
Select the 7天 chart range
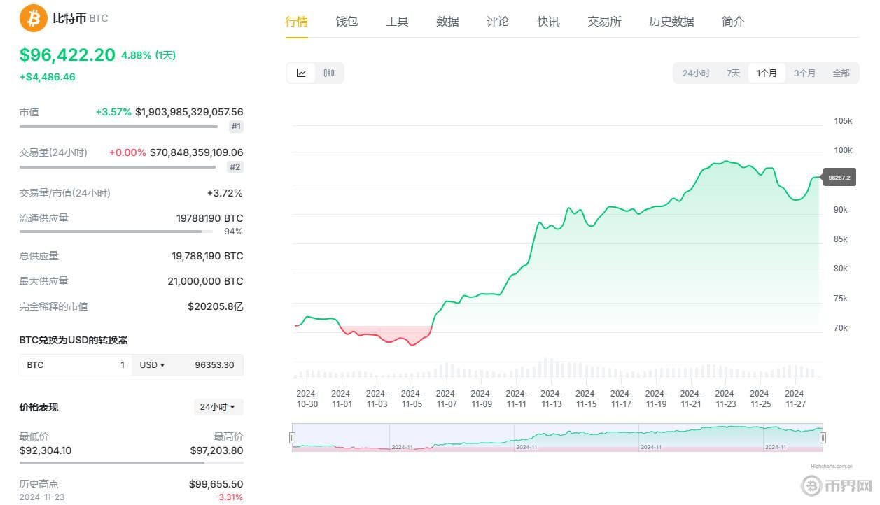(x=733, y=73)
